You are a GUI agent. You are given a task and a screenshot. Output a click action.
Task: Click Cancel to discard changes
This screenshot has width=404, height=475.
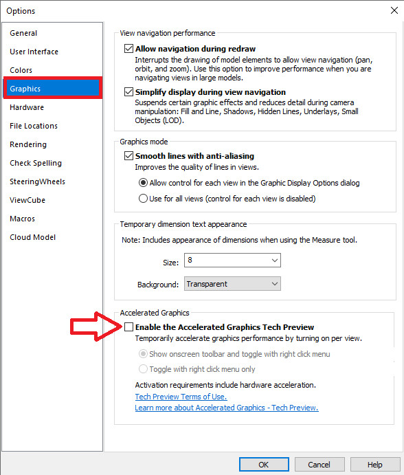[x=319, y=465]
